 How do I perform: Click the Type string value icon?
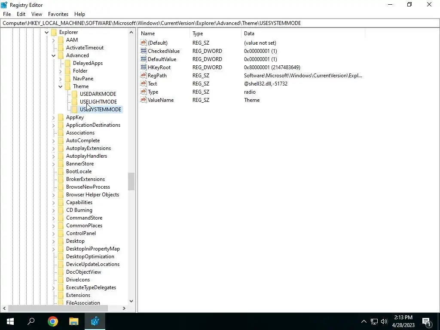(144, 92)
